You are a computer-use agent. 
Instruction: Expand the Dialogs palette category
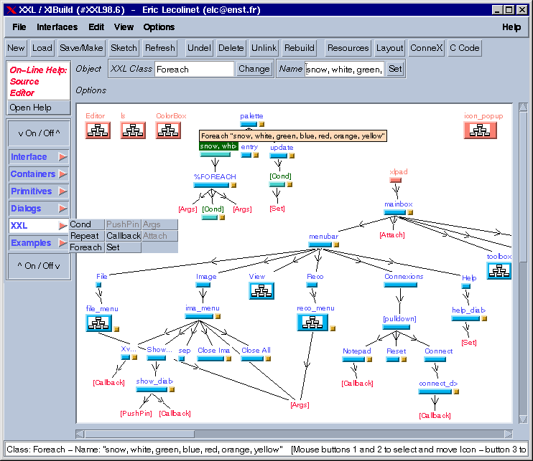tap(39, 209)
